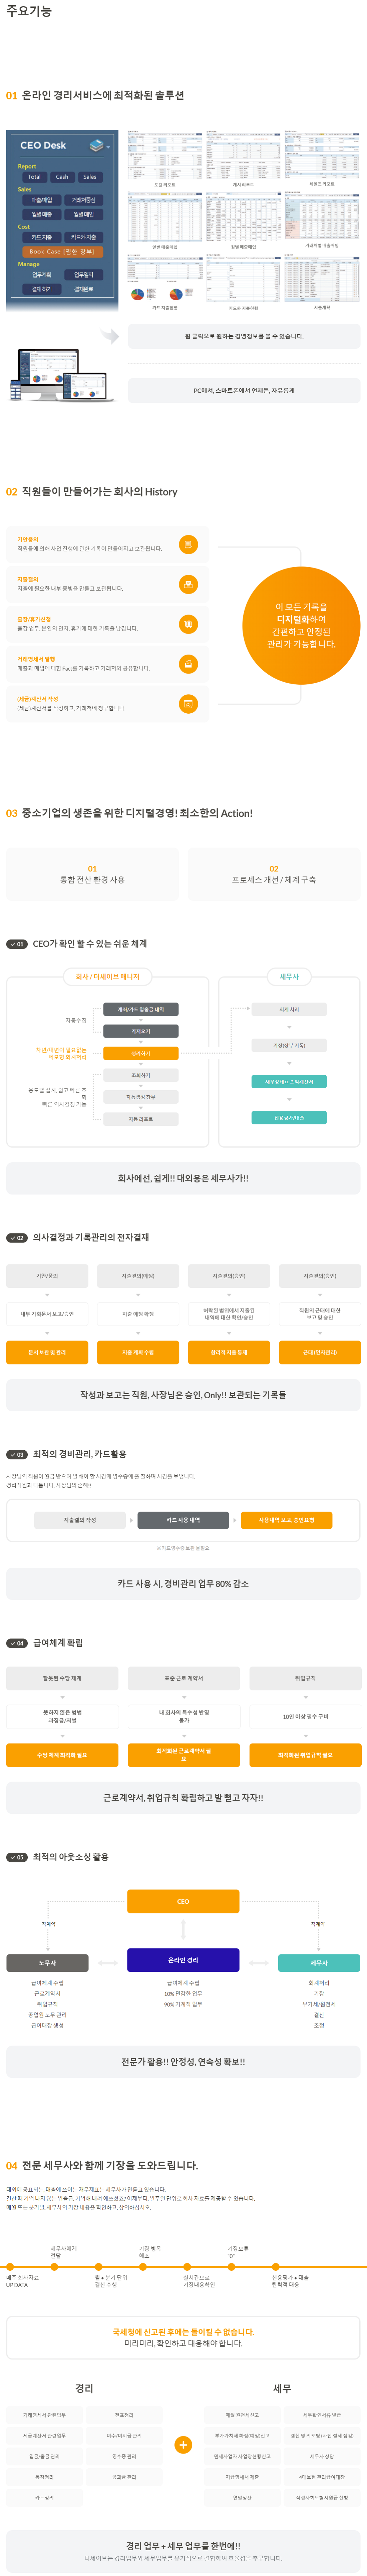The height and width of the screenshot is (2576, 367).
Task: Click the 지출결의 orange circle icon
Action: point(188,584)
